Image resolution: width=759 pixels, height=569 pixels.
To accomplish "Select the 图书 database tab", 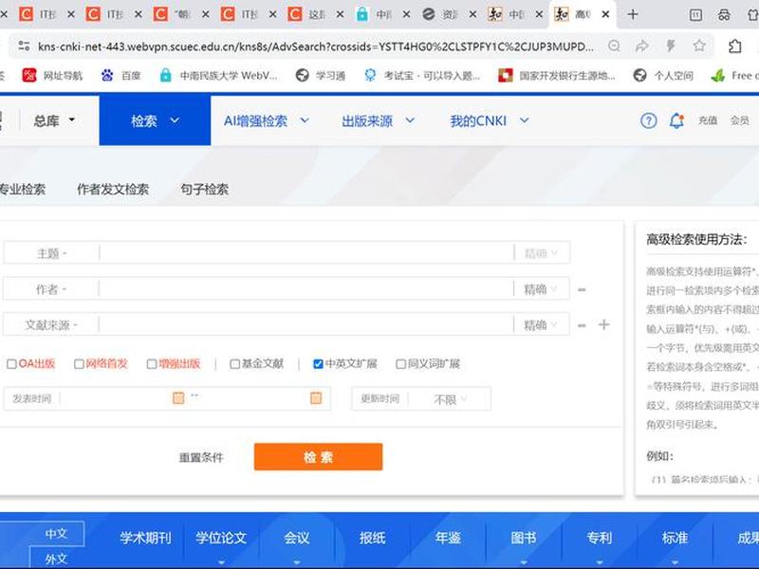I will 524,538.
